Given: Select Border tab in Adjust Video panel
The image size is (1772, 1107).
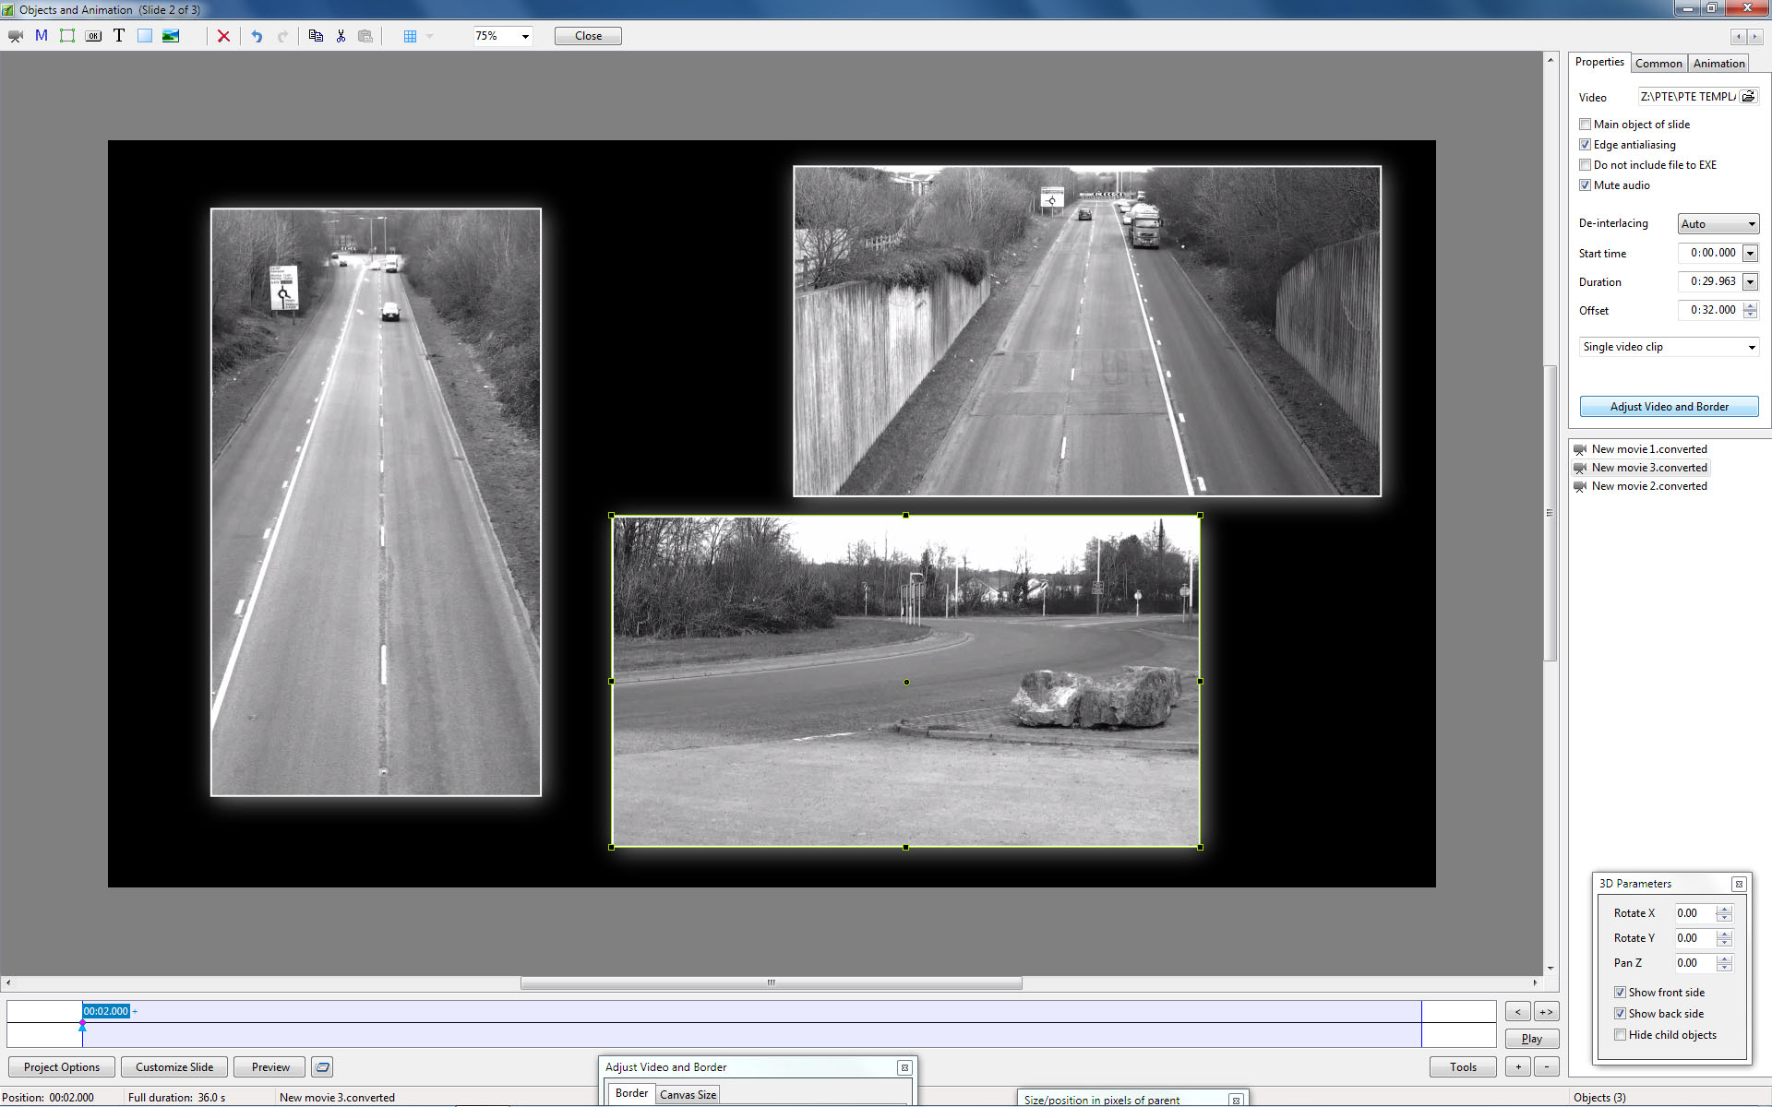Looking at the screenshot, I should click(x=631, y=1093).
